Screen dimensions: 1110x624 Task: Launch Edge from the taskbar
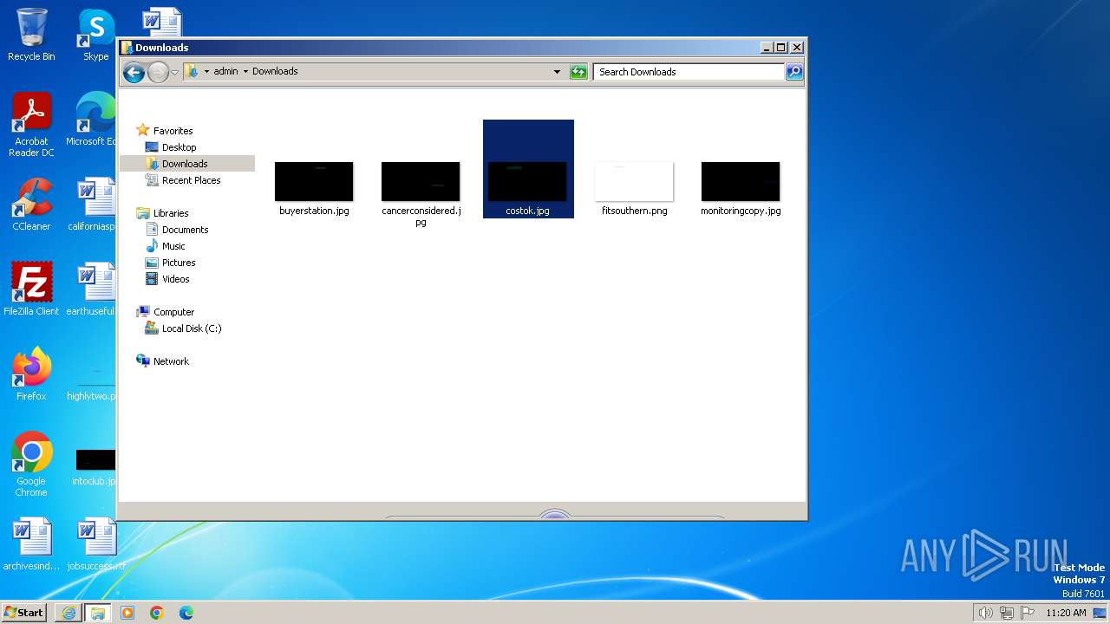[x=186, y=613]
